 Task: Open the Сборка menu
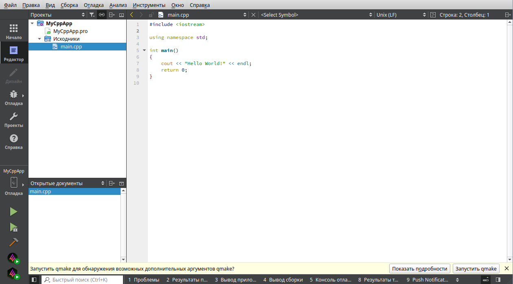[x=69, y=5]
